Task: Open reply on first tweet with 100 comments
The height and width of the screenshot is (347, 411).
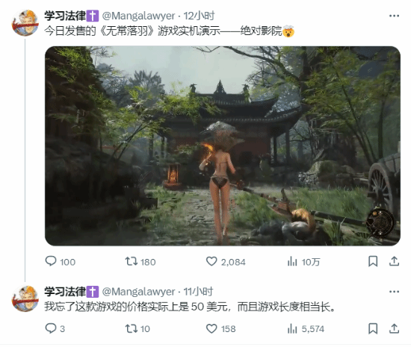Action: [x=61, y=261]
